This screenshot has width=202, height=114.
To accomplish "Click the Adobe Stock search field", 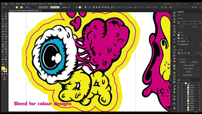I will click(x=184, y=4).
